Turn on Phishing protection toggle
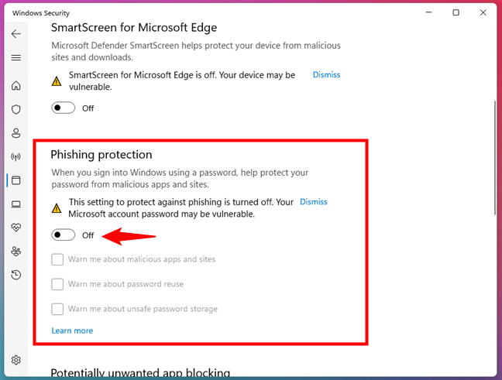502x380 pixels. click(x=64, y=235)
